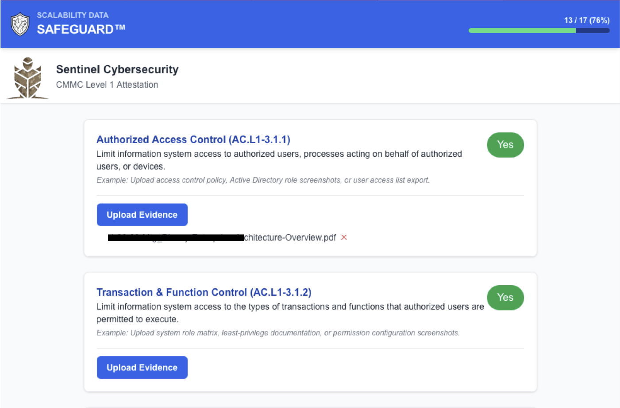
Task: Toggle compliance status for Transaction & Function Control
Action: click(x=505, y=298)
